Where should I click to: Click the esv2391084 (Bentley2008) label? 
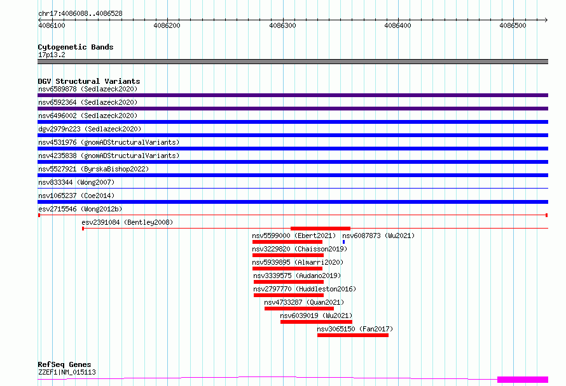click(x=127, y=222)
